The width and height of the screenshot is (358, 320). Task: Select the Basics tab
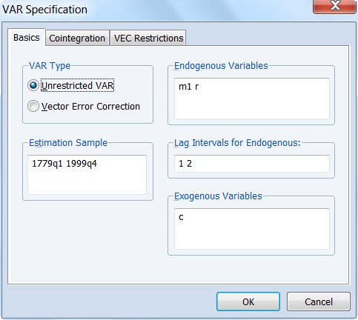click(27, 38)
